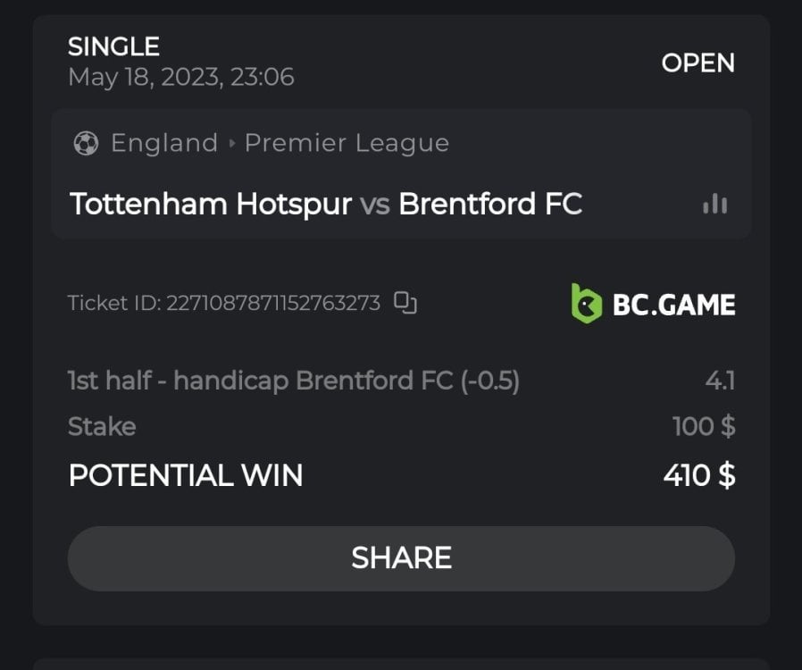Screen dimensions: 802x670
Task: Click the 1st half handicap selection text
Action: tap(294, 381)
